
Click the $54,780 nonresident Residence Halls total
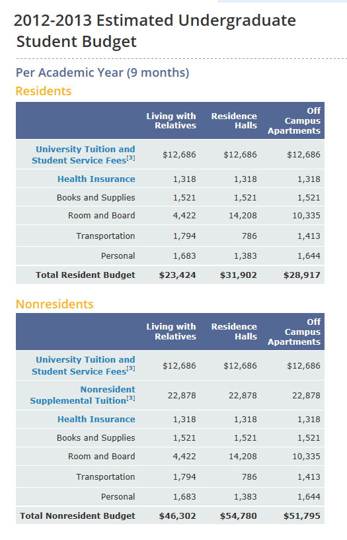[x=239, y=516]
